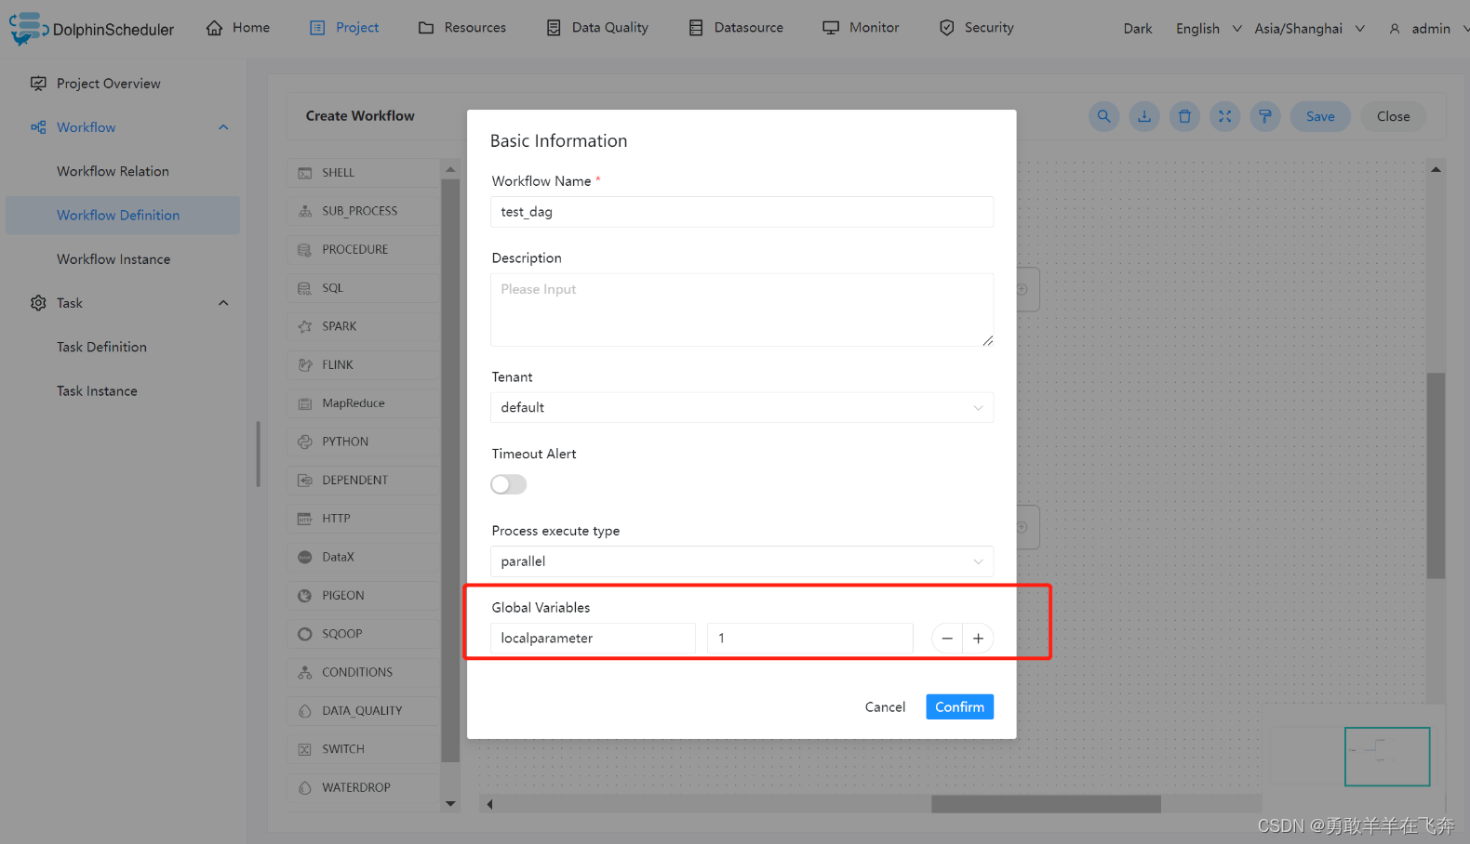Click the SUB_PROCESS task icon

coord(304,211)
